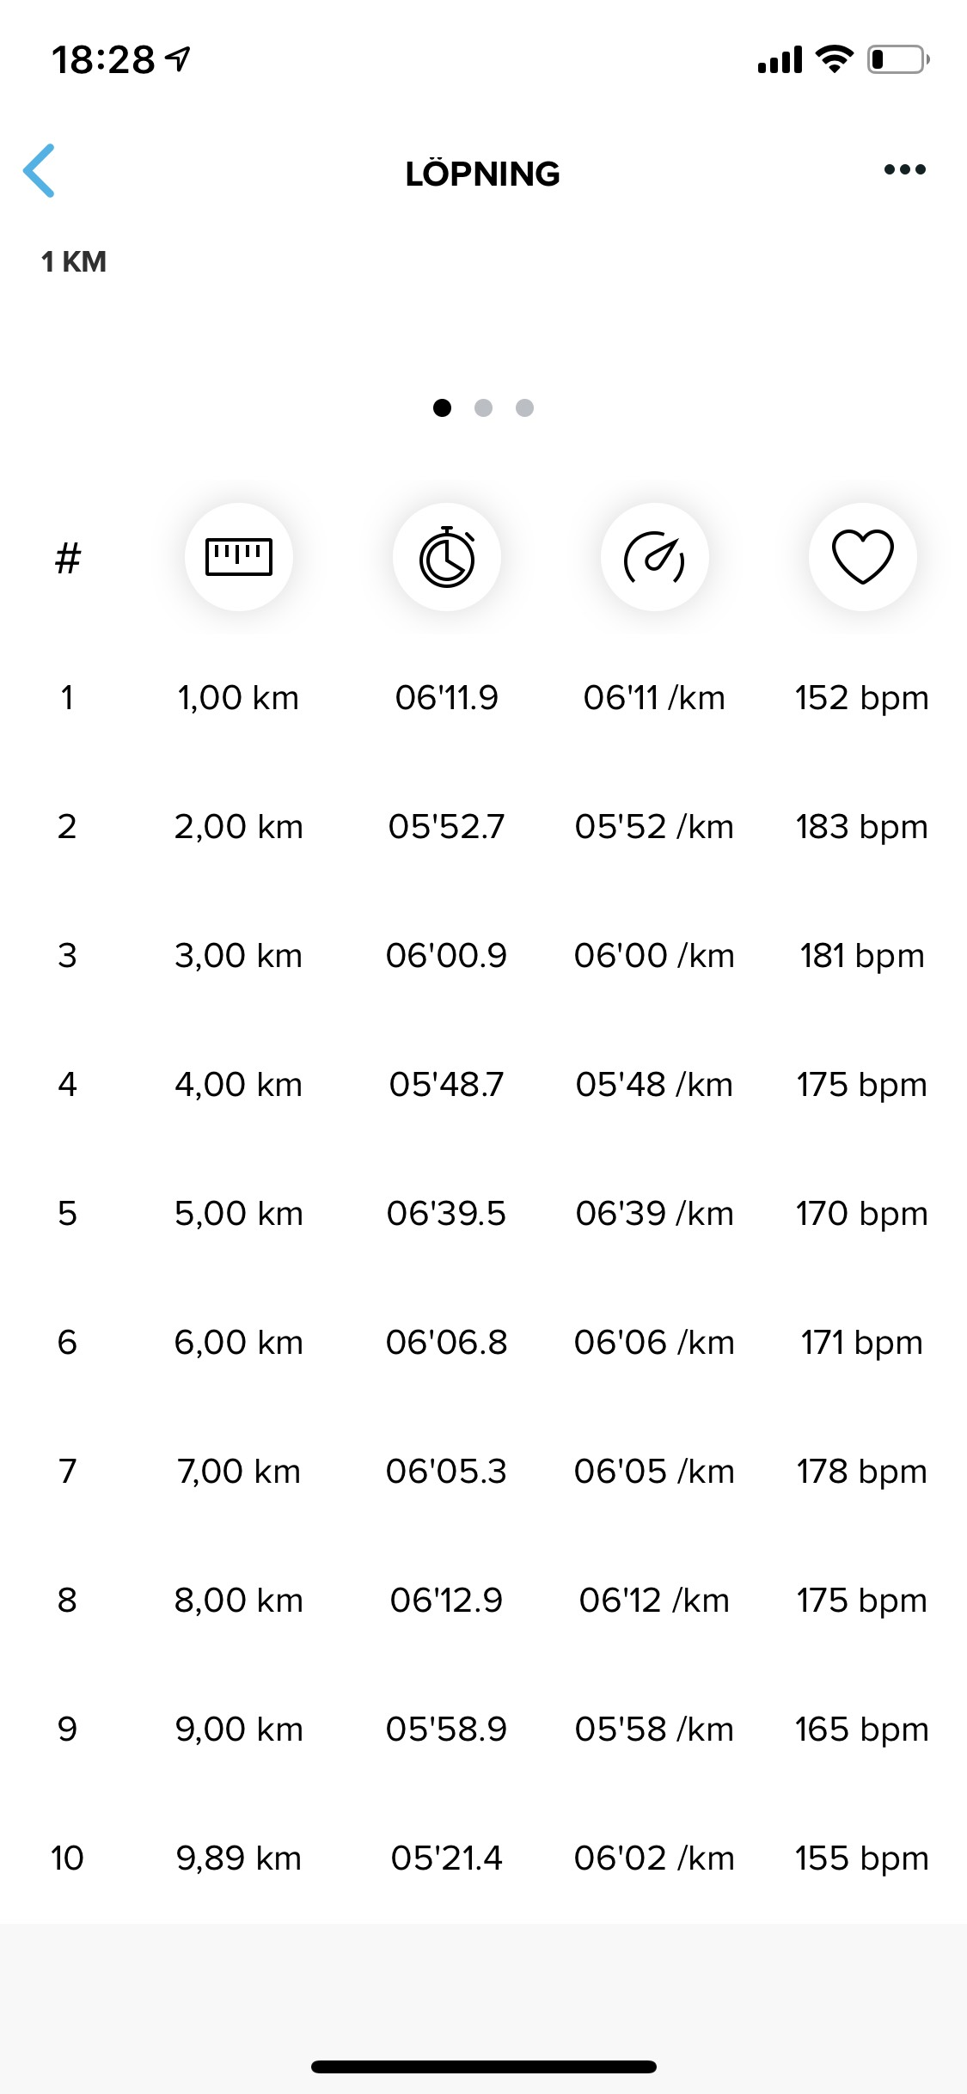Screen dimensions: 967x2094
Task: Tap the pace gauge column icon
Action: pyautogui.click(x=654, y=557)
